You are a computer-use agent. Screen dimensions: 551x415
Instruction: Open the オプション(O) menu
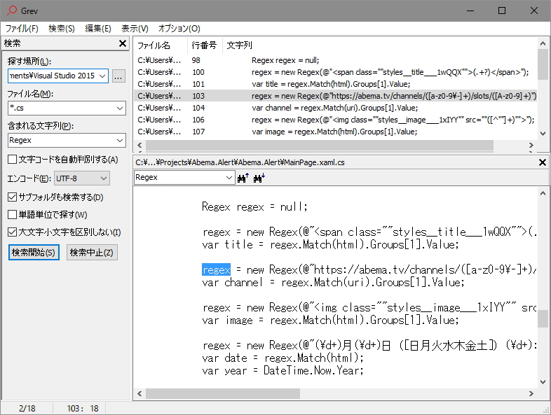pyautogui.click(x=179, y=29)
